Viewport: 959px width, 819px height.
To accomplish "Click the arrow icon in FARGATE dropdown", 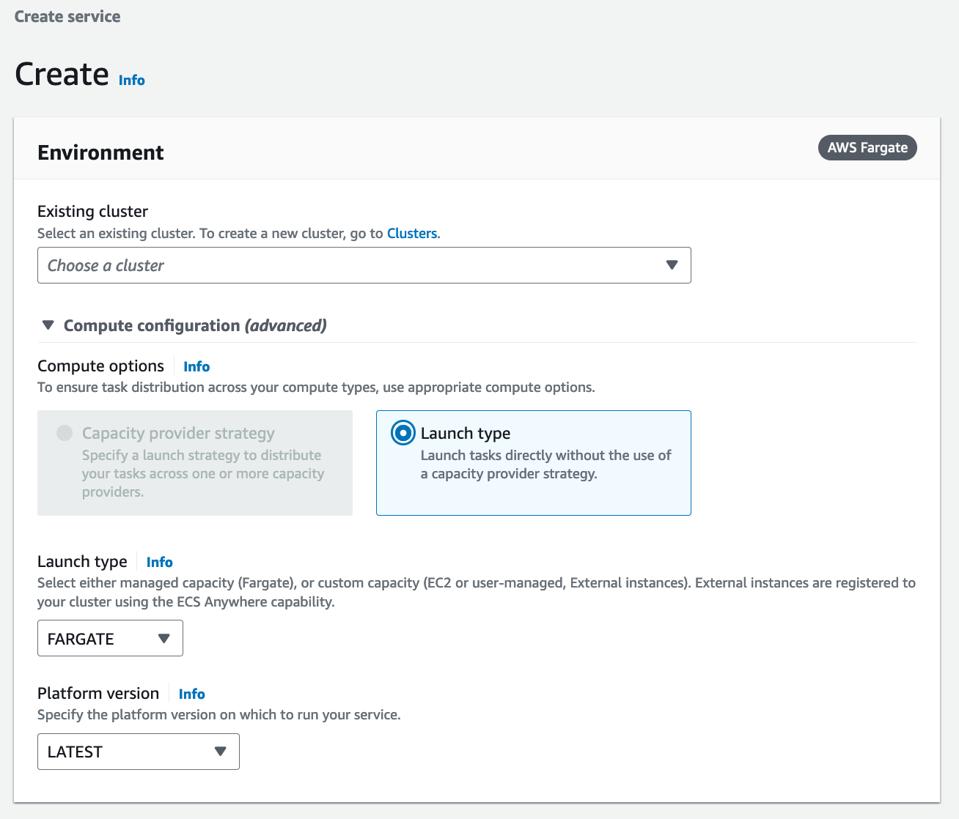I will coord(164,638).
